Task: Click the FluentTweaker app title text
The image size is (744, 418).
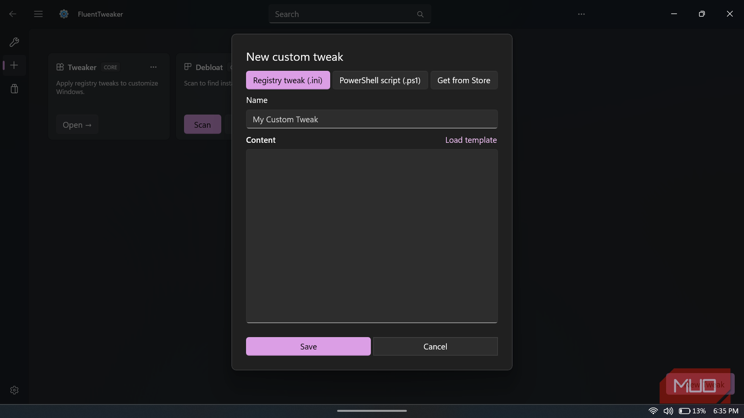Action: coord(100,14)
